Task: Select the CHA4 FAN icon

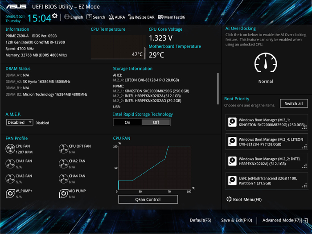Action: pyautogui.click(x=63, y=179)
